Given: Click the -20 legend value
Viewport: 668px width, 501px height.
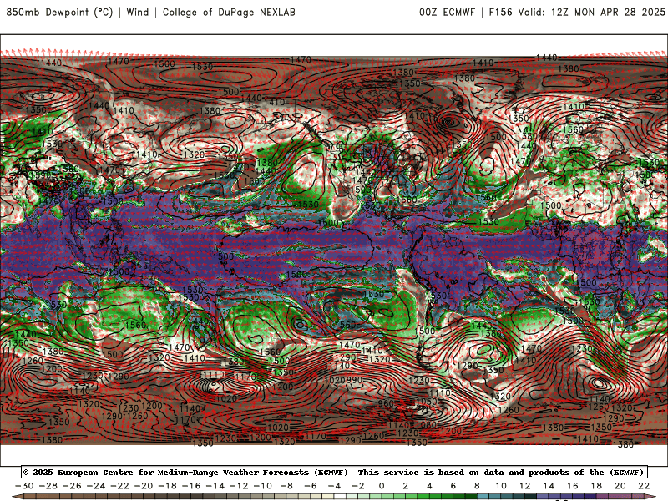Looking at the screenshot, I should (143, 486).
